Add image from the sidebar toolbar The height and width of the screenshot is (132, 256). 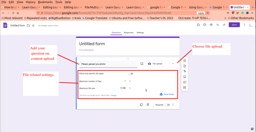[x=185, y=77]
